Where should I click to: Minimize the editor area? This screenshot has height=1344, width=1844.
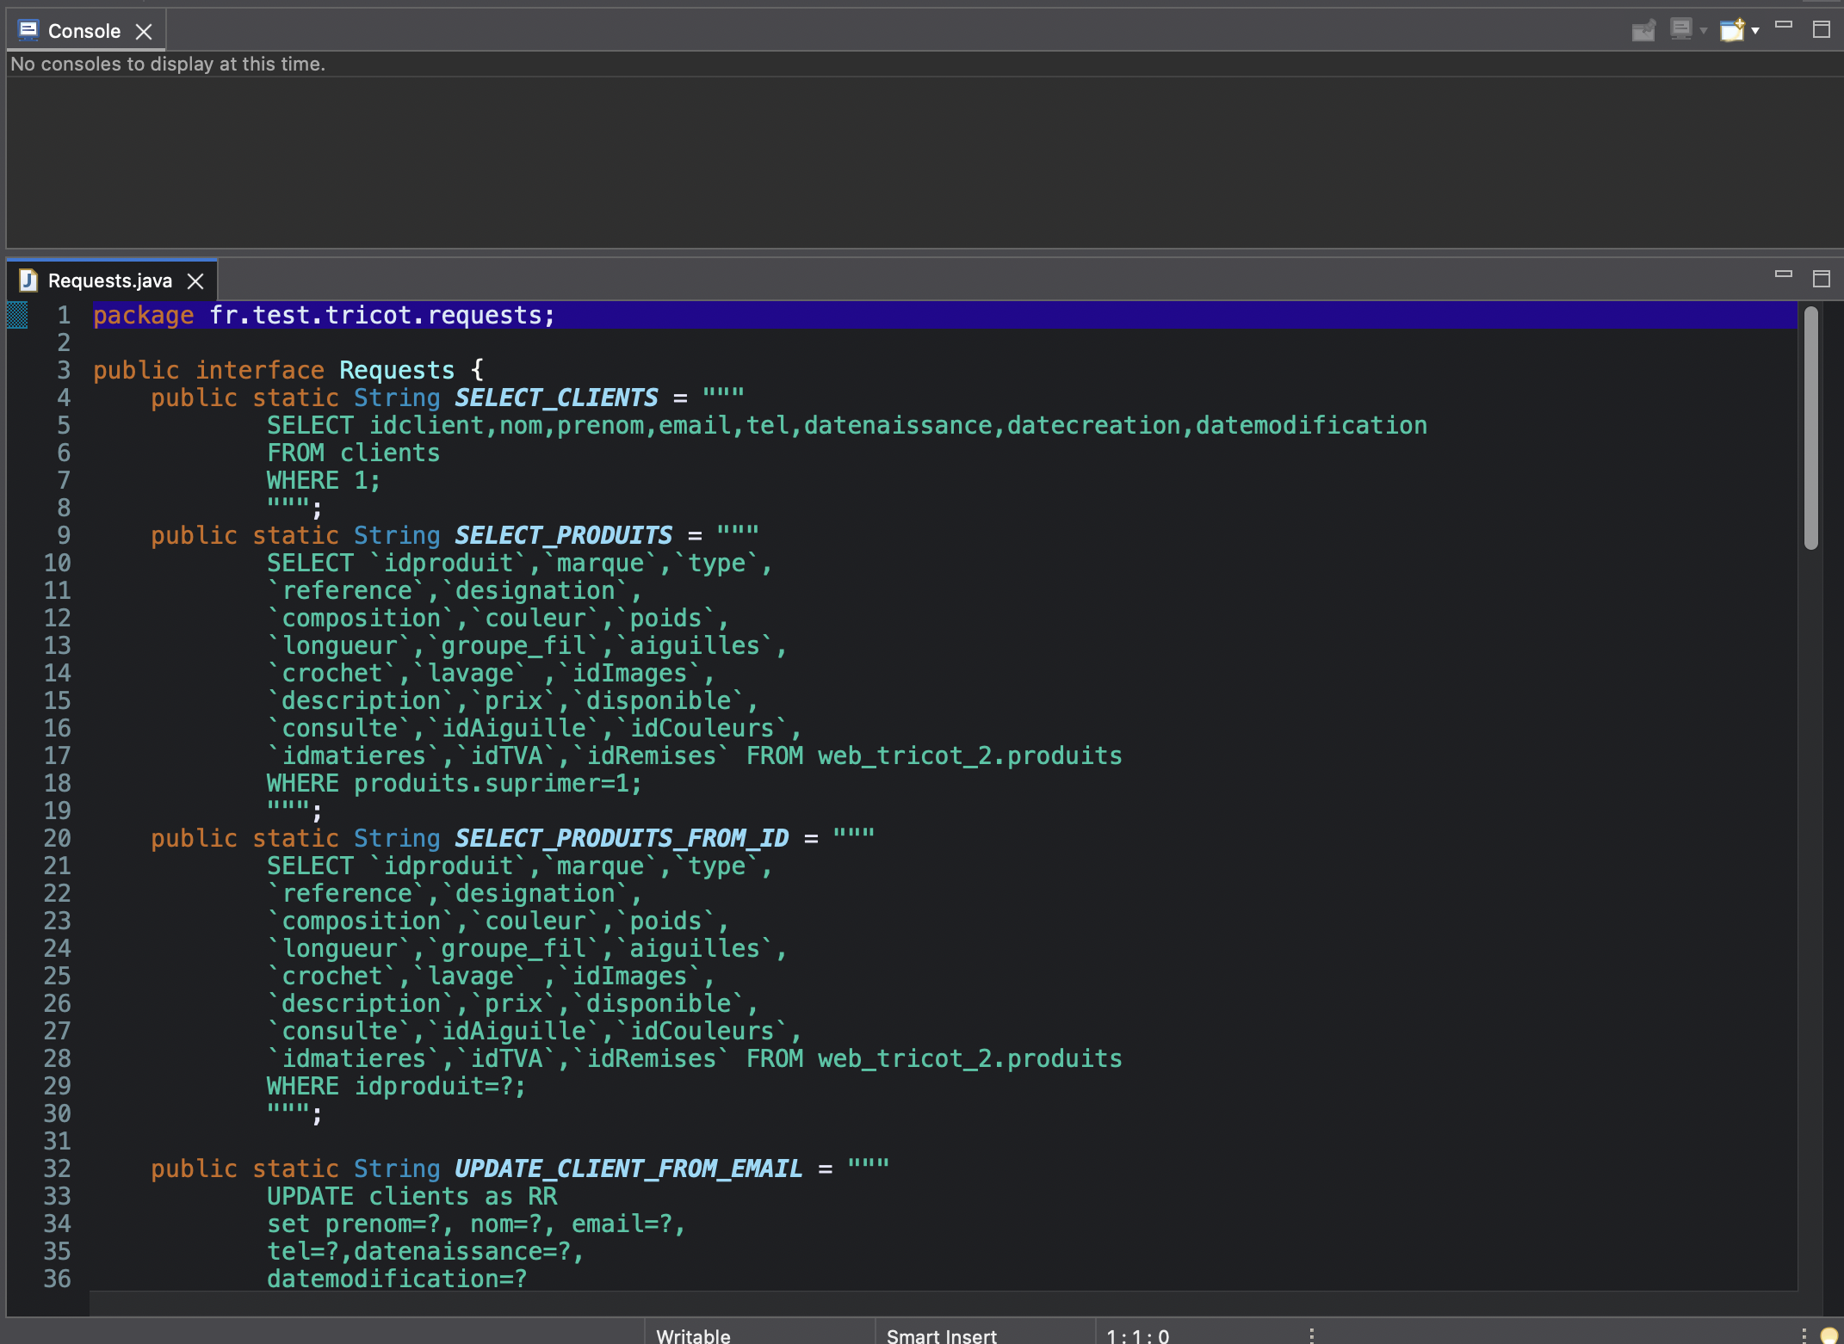[1784, 274]
